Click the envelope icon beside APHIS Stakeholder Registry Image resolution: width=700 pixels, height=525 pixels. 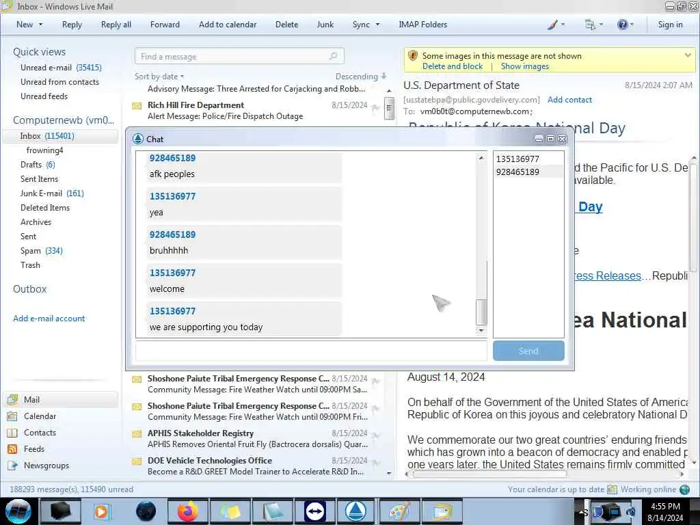(x=137, y=434)
